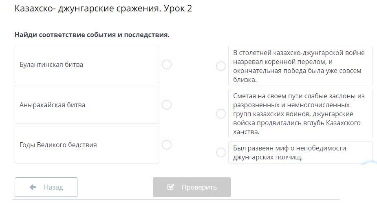The width and height of the screenshot is (377, 212).
Task: Click the Аныракайская битва event card
Action: (87, 105)
